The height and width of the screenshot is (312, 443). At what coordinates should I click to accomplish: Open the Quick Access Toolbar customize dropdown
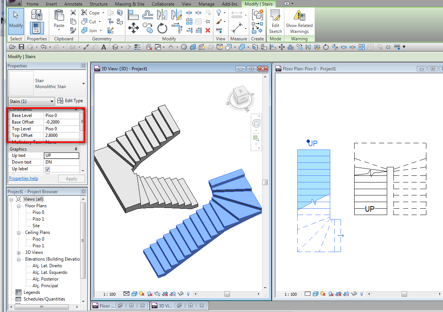[x=404, y=47]
